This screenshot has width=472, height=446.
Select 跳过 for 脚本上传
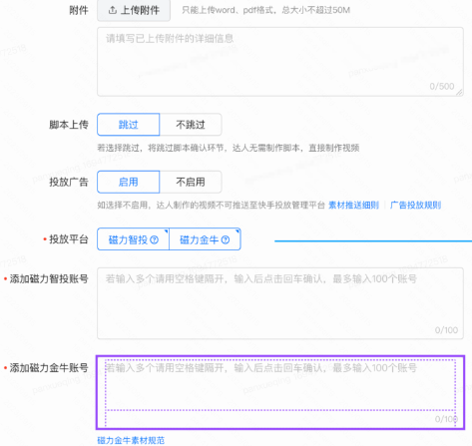[x=129, y=125]
